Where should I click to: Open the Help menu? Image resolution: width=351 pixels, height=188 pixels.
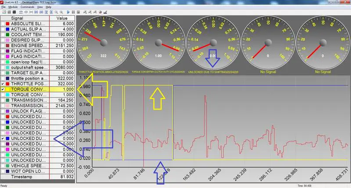49,7
